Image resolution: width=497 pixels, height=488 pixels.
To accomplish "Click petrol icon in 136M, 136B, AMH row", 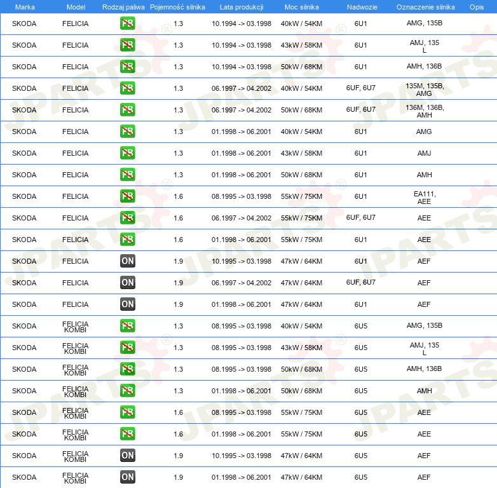I will tap(127, 110).
